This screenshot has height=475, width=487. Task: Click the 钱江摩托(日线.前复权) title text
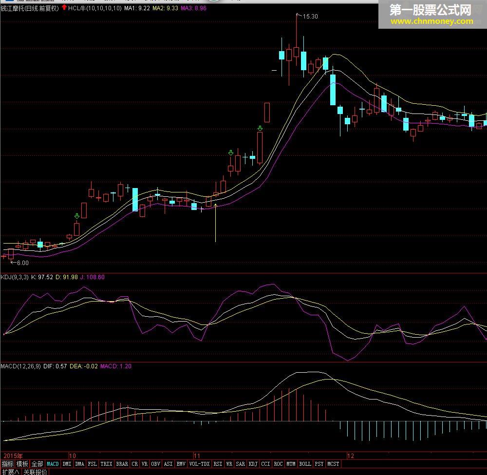(30, 8)
